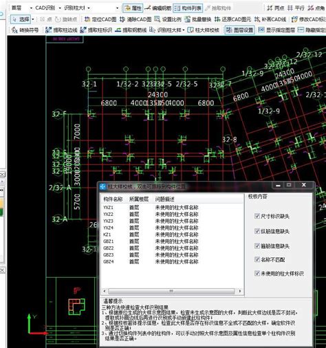The width and height of the screenshot is (326, 348).
Task: Click the results list left scroll arrow
Action: coord(105,291)
